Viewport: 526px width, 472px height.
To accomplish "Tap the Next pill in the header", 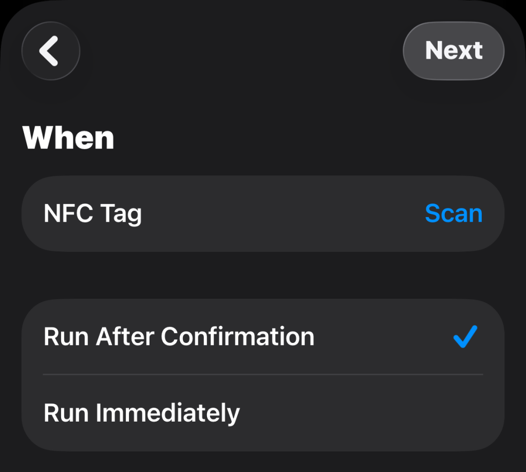I will click(x=454, y=50).
